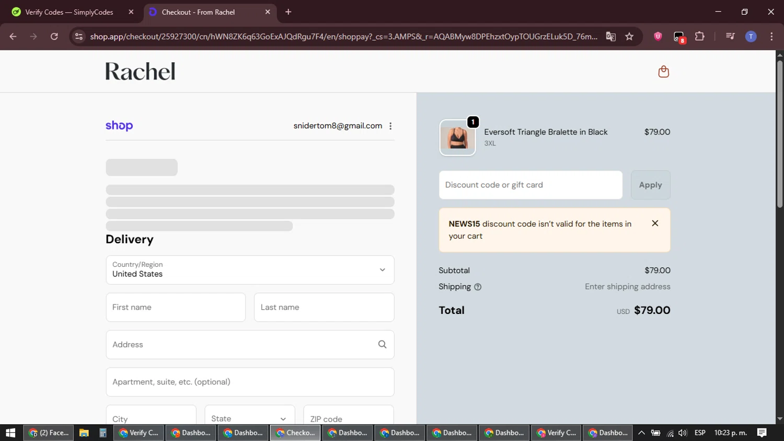Screen dimensions: 784x441
Task: Click the Total $79.00 amount
Action: tap(652, 310)
